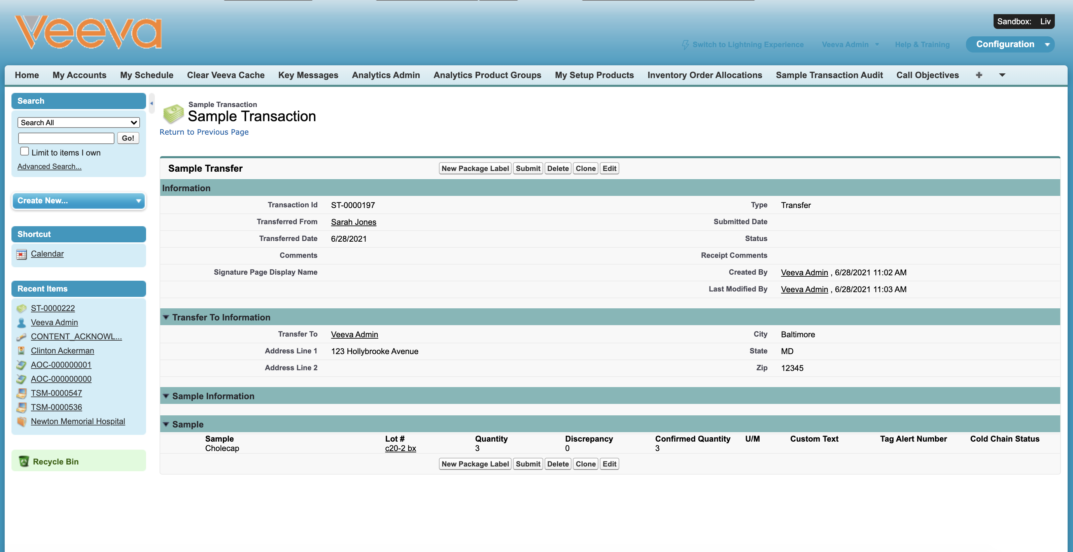Collapse the Transfer To Information section
This screenshot has width=1073, height=552.
coord(166,317)
